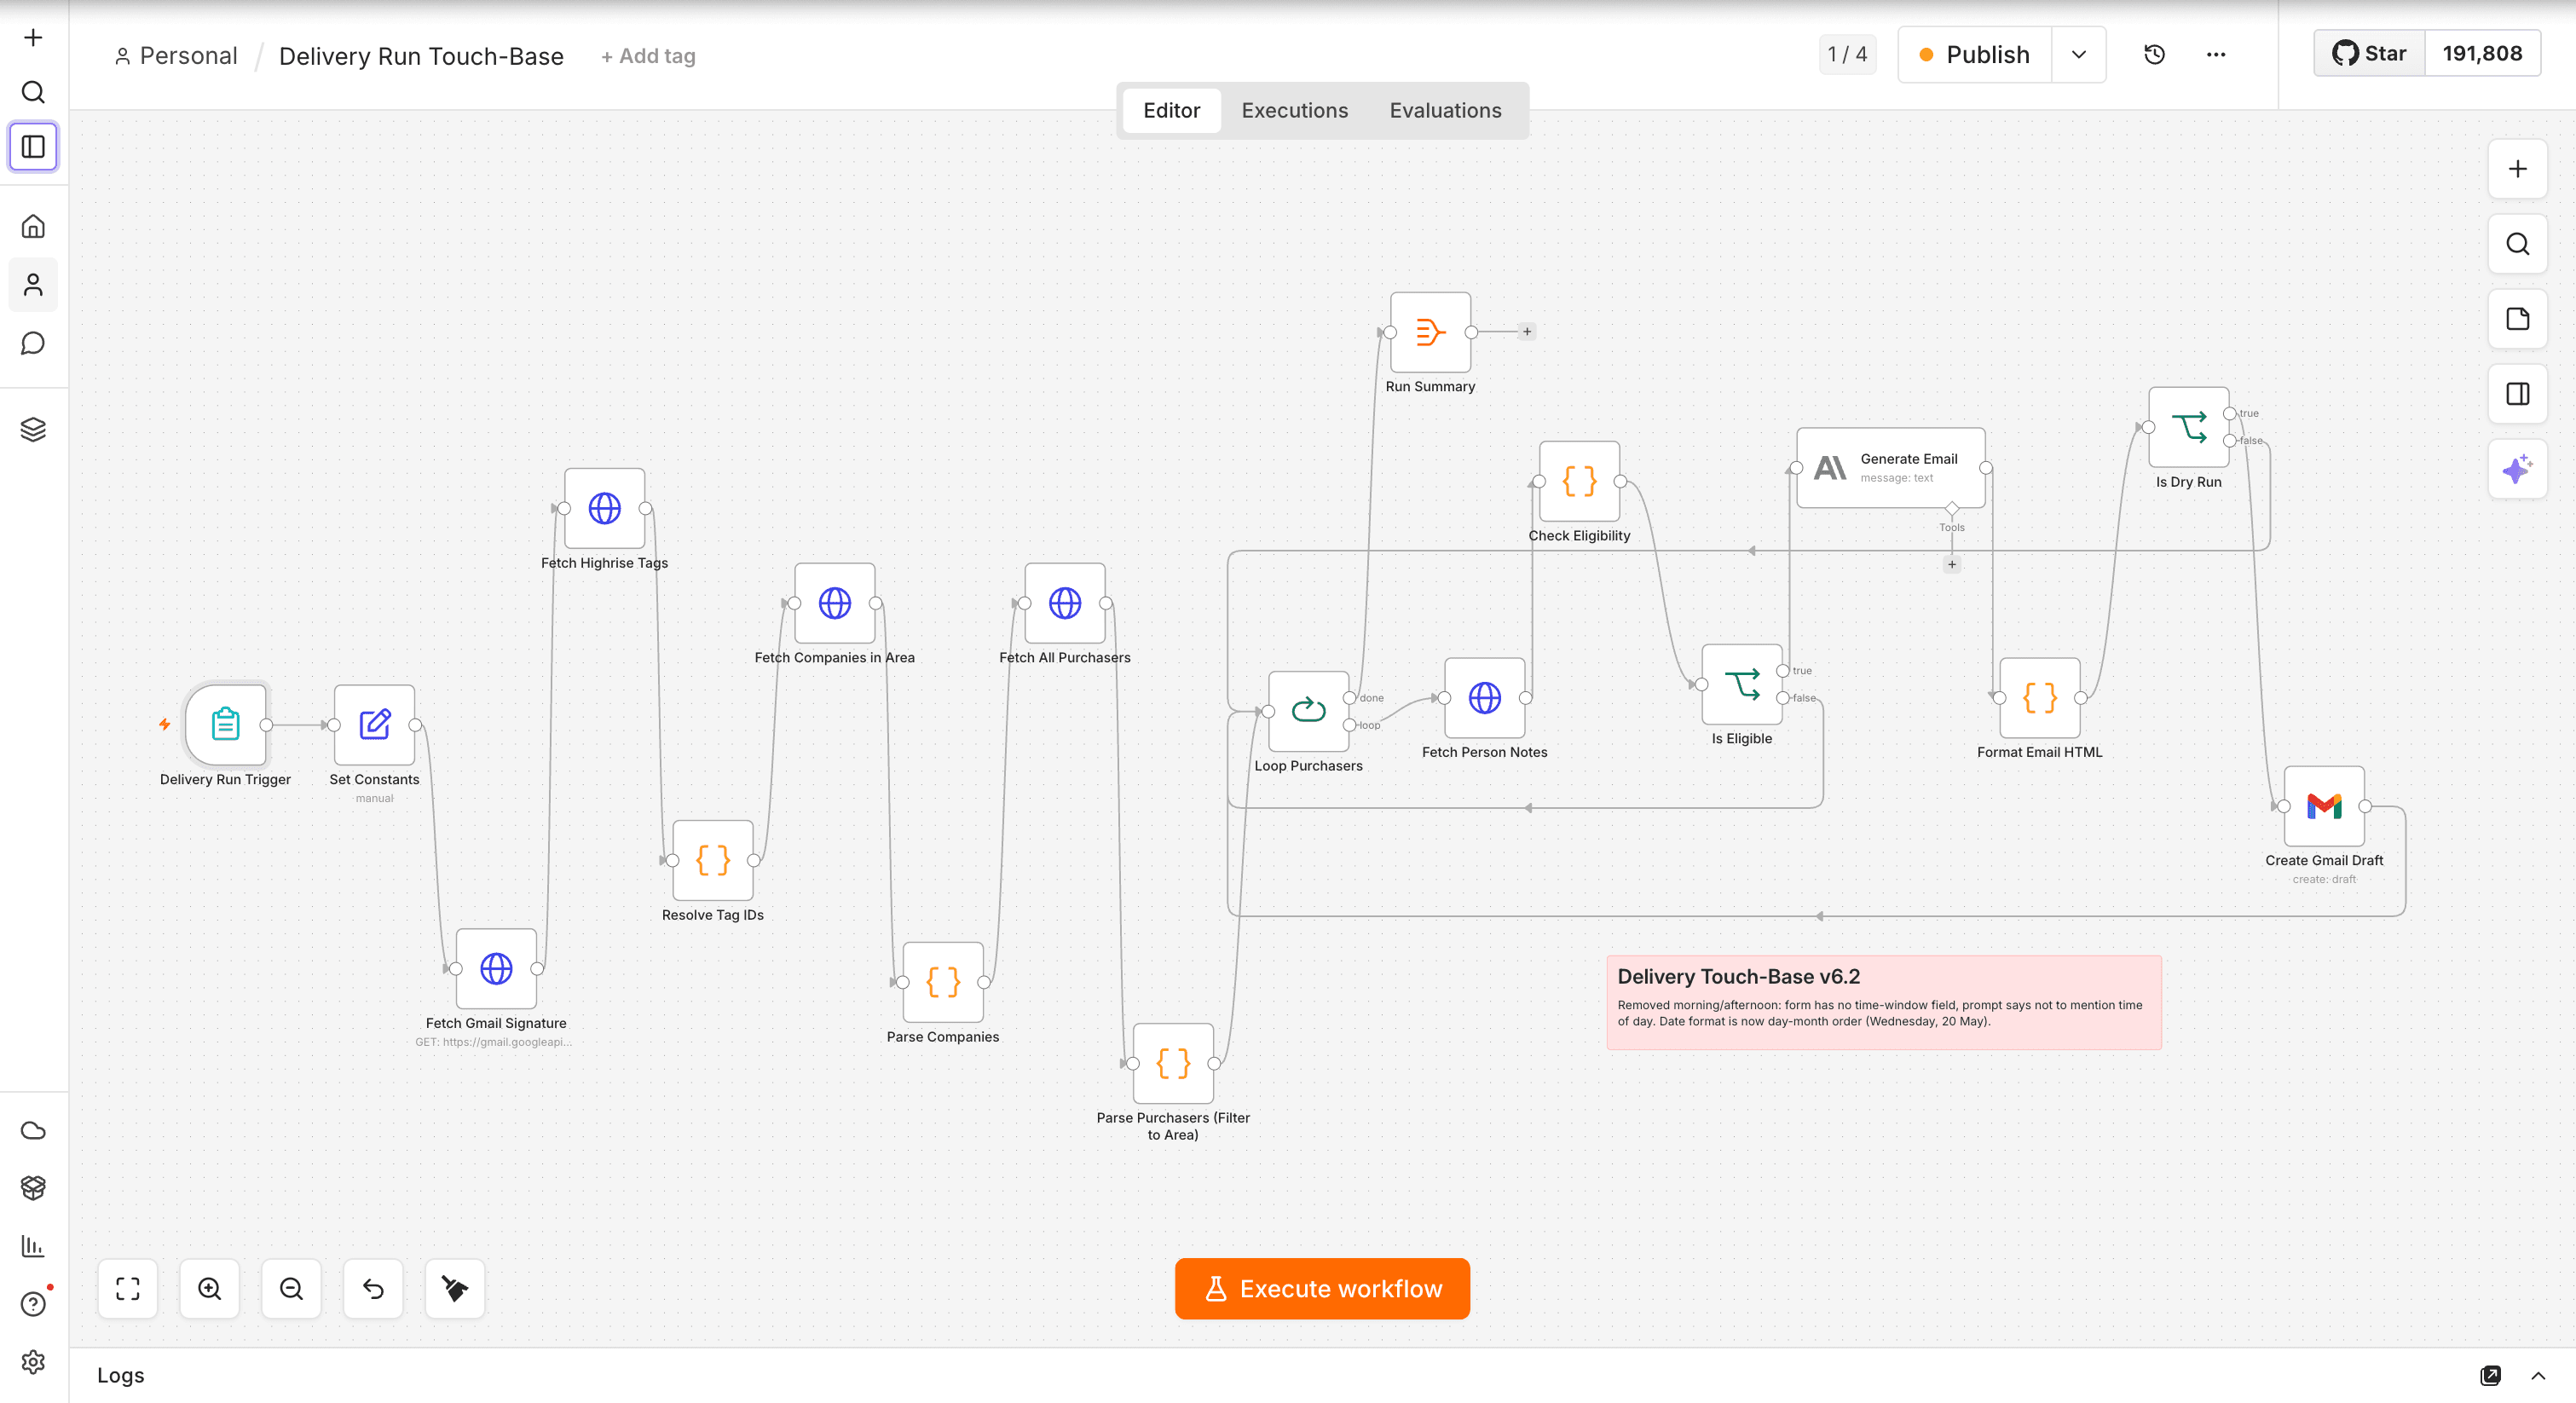Screen dimensions: 2576x1403
Task: Select the Fetch All Purchasers node
Action: (1064, 602)
